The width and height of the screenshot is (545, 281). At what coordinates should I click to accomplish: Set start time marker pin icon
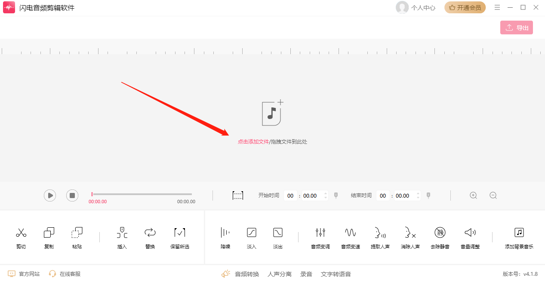[x=336, y=195]
